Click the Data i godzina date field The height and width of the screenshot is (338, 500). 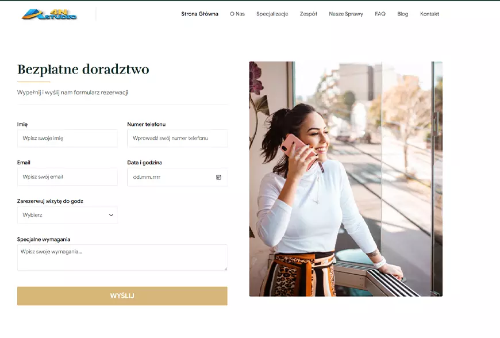tap(177, 177)
